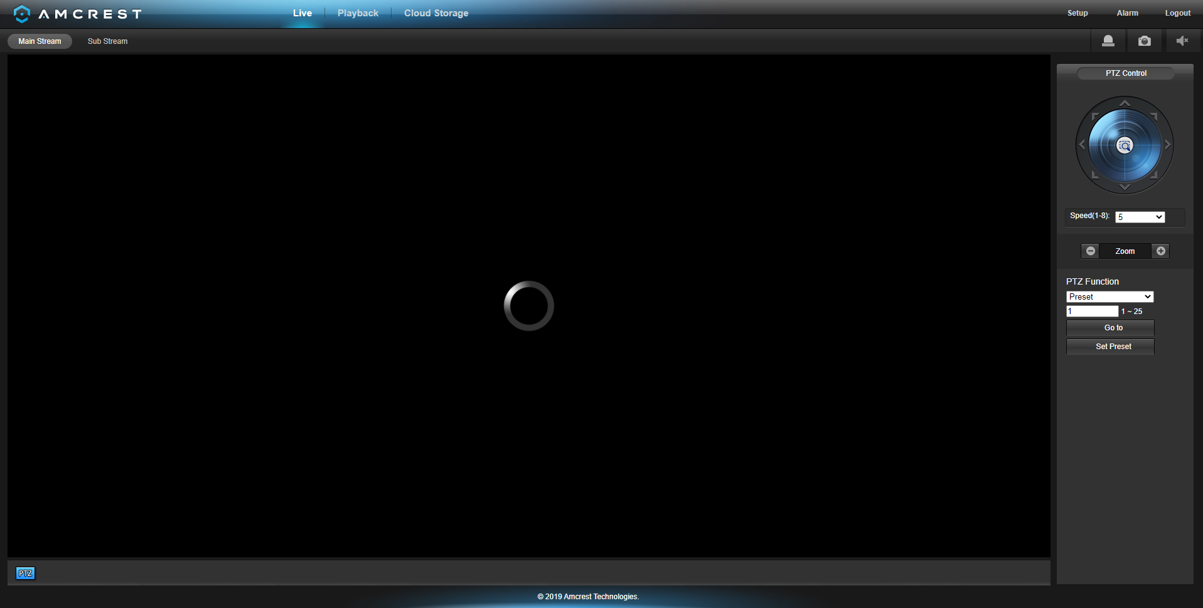Click the Amcrest logo icon

(x=22, y=14)
